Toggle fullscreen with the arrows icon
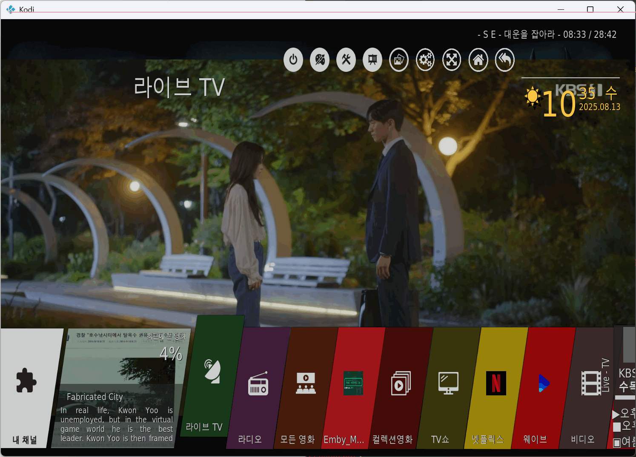This screenshot has width=636, height=457. pos(452,60)
